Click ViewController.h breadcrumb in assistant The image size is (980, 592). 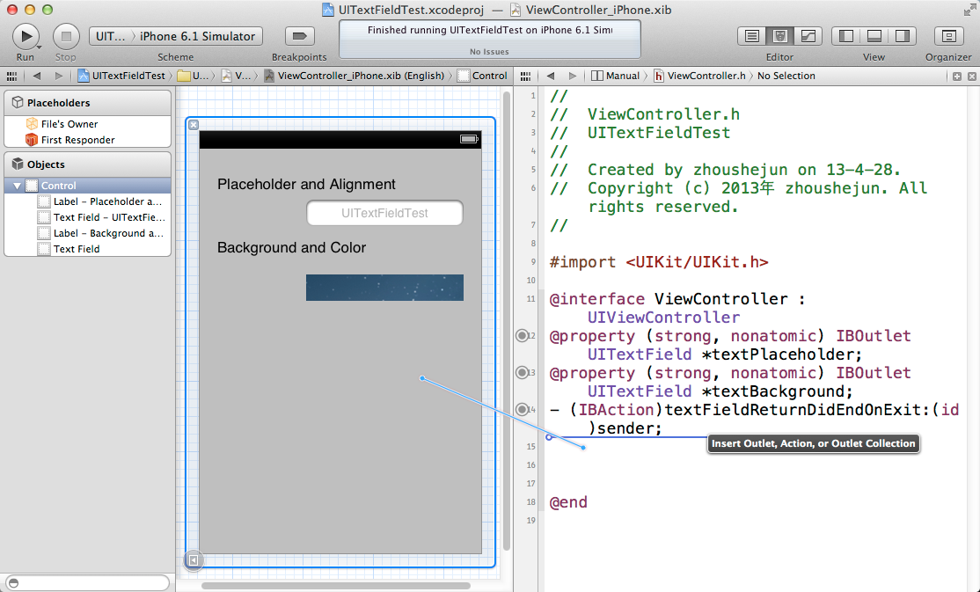pyautogui.click(x=700, y=76)
